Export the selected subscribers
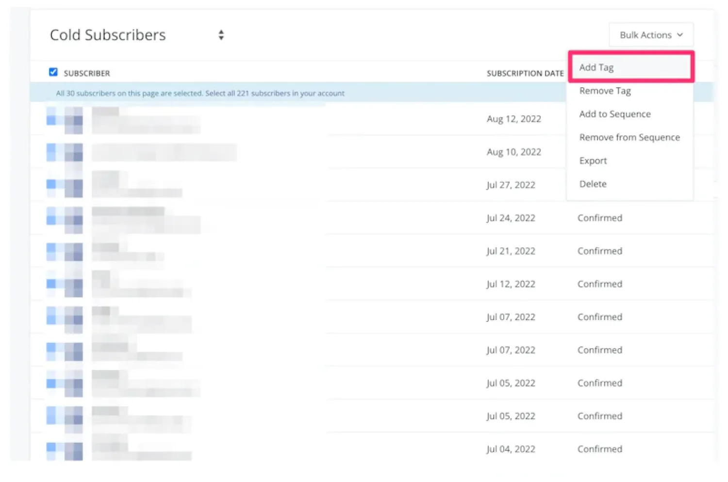The width and height of the screenshot is (728, 482). (593, 161)
